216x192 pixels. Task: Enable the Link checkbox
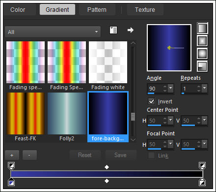(x=151, y=156)
